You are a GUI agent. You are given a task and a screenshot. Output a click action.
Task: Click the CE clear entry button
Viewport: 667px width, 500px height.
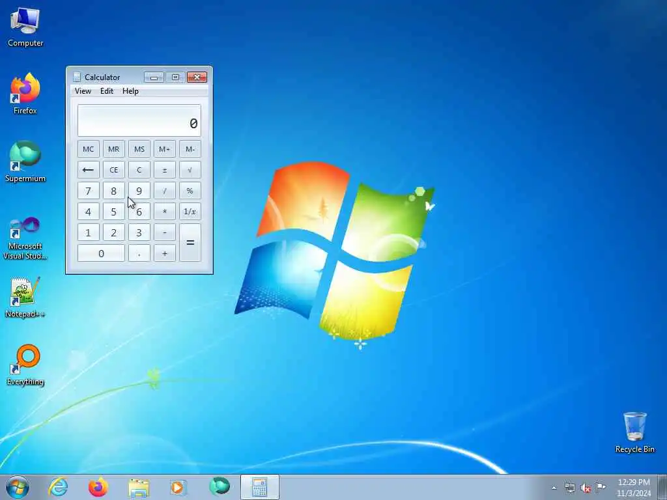[x=113, y=170]
